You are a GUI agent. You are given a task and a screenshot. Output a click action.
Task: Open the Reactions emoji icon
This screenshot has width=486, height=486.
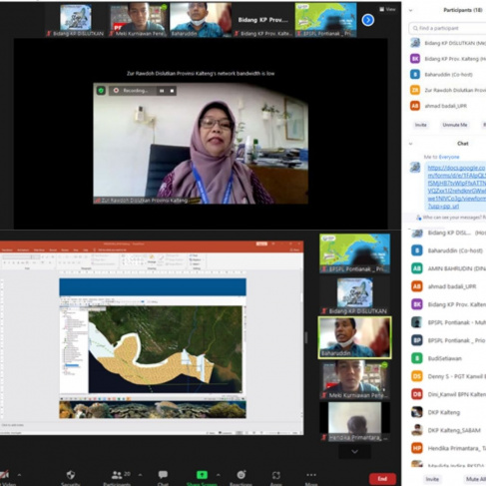pos(242,475)
